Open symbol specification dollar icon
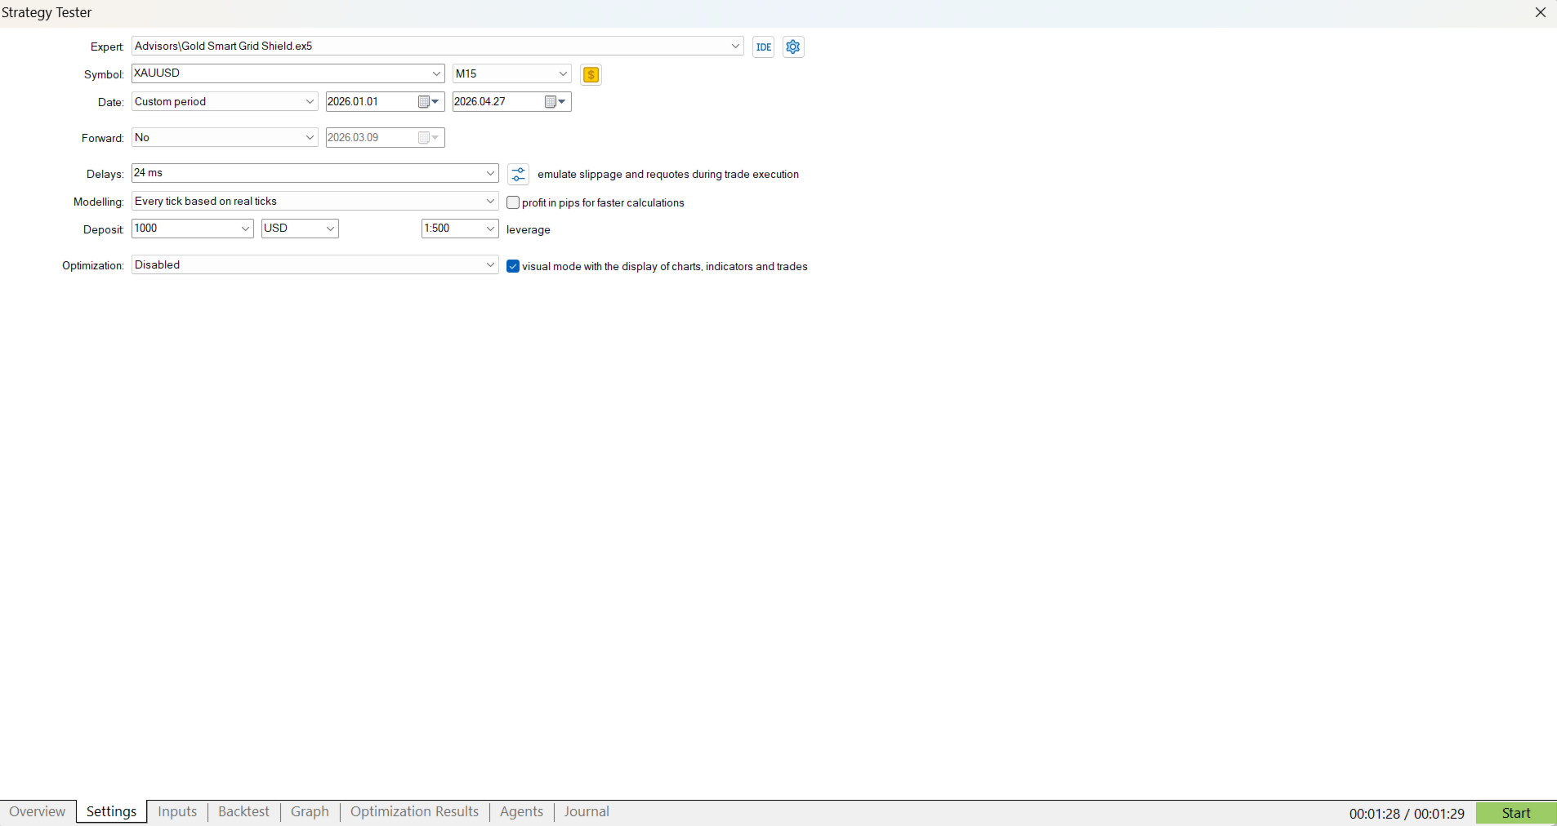 click(591, 75)
